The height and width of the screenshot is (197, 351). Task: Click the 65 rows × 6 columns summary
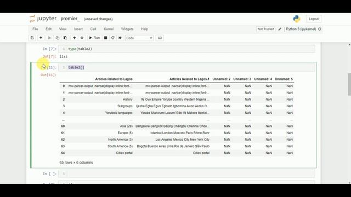coord(76,163)
